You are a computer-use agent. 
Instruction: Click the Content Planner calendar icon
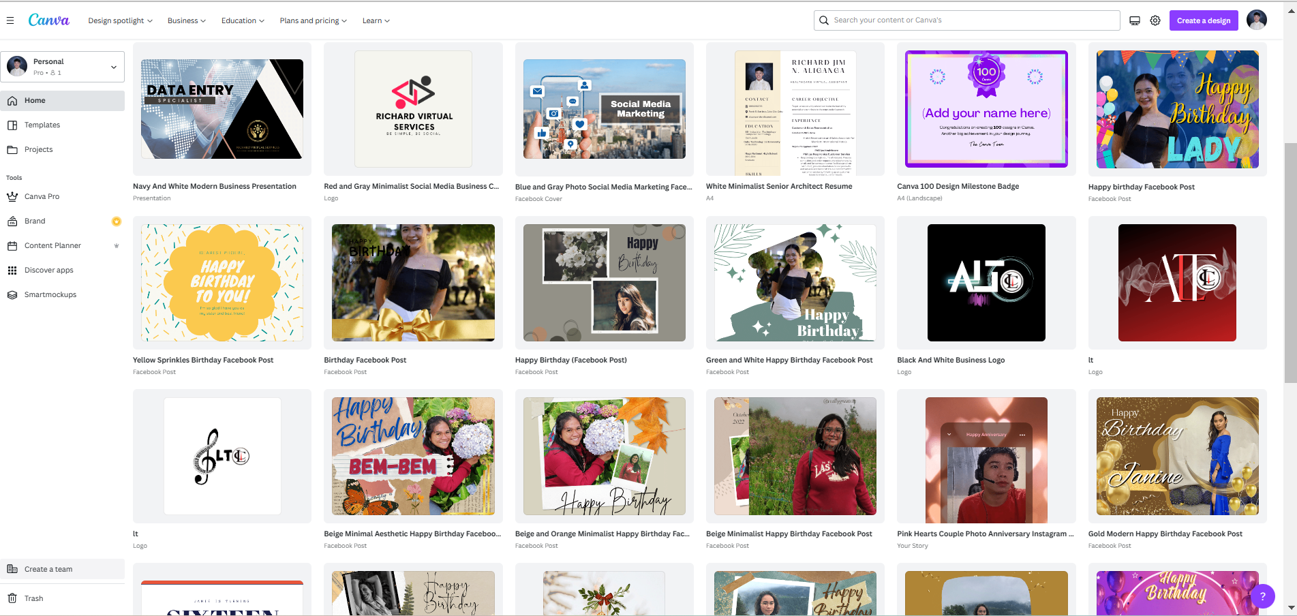pos(12,246)
